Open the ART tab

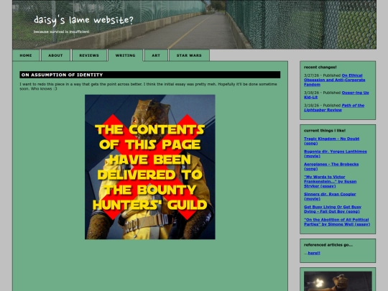156,55
